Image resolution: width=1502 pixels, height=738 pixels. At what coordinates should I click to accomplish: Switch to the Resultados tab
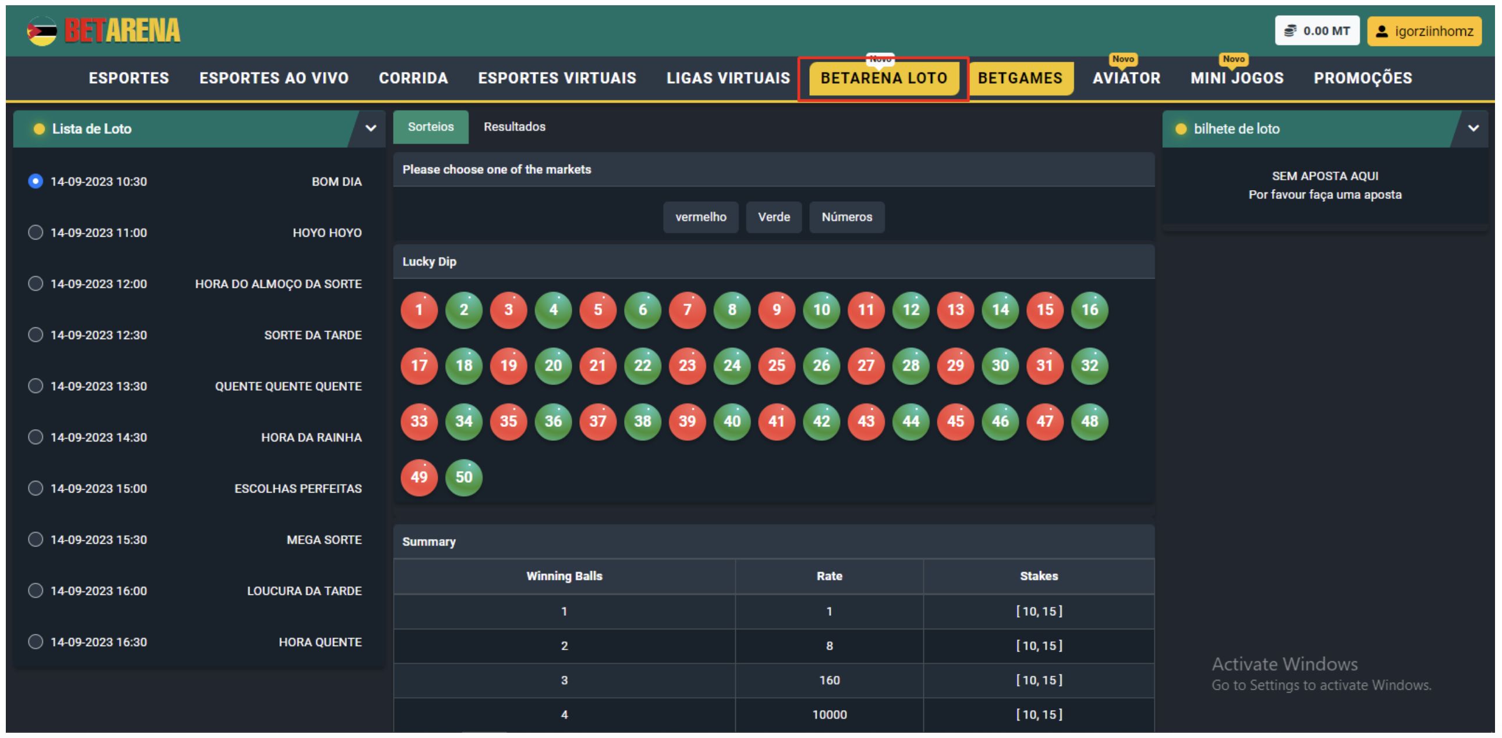click(514, 127)
